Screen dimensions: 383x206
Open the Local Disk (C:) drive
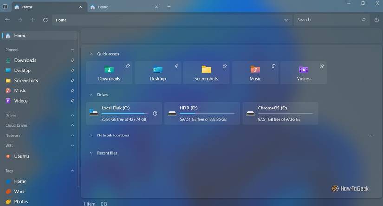pos(124,113)
